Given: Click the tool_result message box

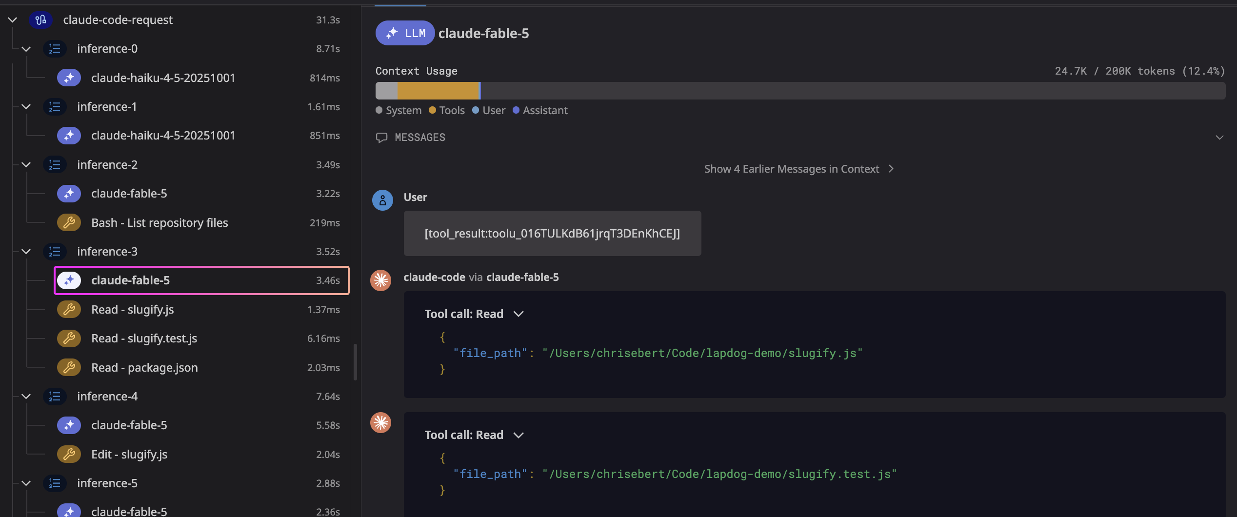Looking at the screenshot, I should click(552, 234).
